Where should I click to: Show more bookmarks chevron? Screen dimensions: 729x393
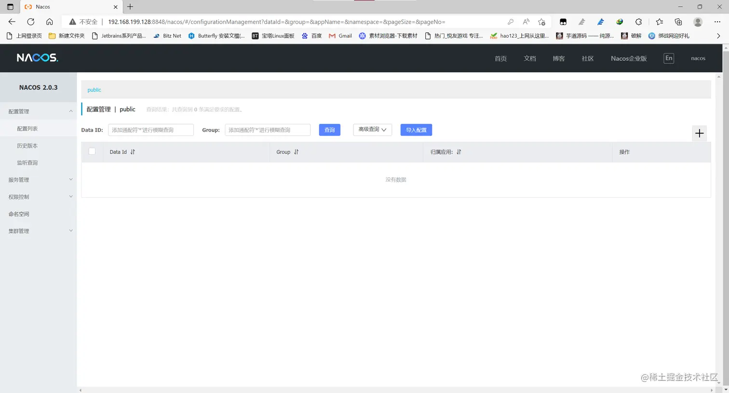[718, 36]
